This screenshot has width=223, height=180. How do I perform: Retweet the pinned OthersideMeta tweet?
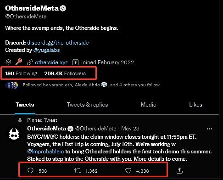78,171
